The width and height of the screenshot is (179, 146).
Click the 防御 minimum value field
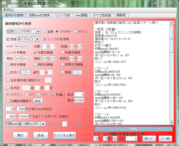pos(72,46)
